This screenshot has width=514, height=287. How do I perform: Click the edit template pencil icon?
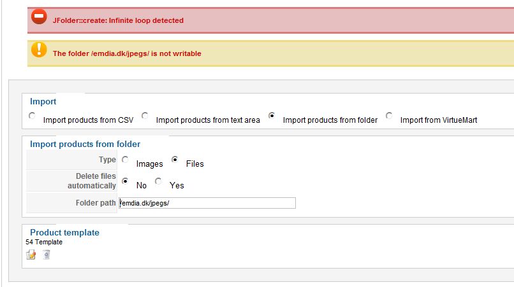(x=31, y=255)
